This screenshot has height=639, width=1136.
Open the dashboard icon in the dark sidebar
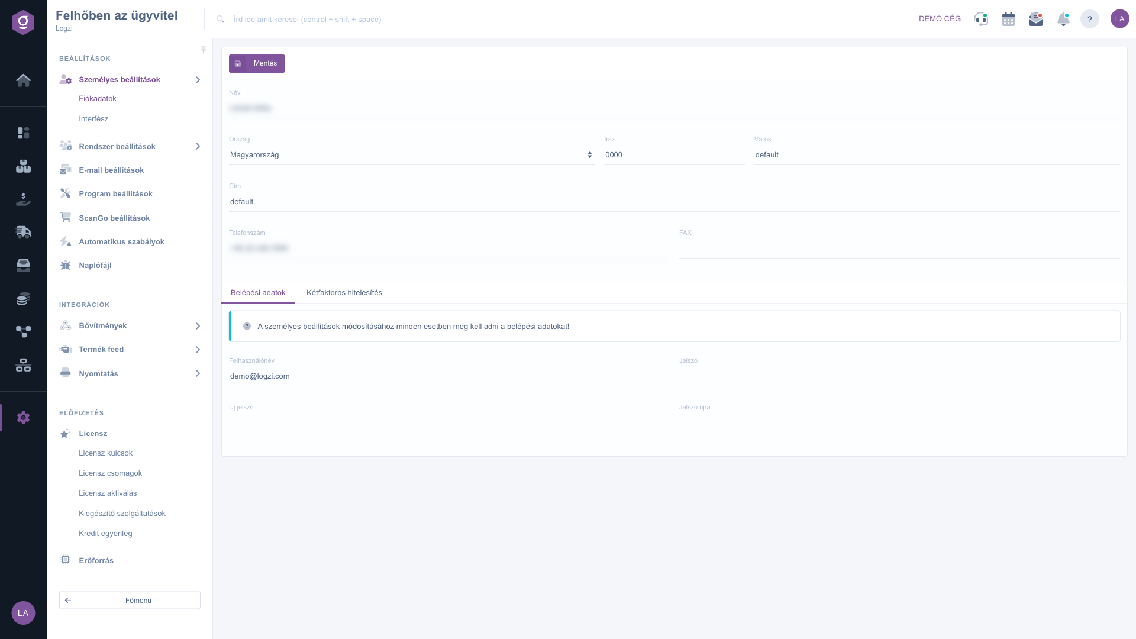point(23,133)
